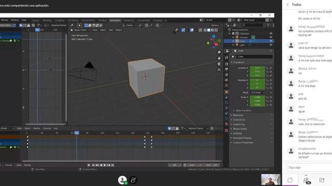Viewport: 332px width, 186px height.
Task: Open the Modifiers wrench properties tab
Action: click(x=227, y=98)
